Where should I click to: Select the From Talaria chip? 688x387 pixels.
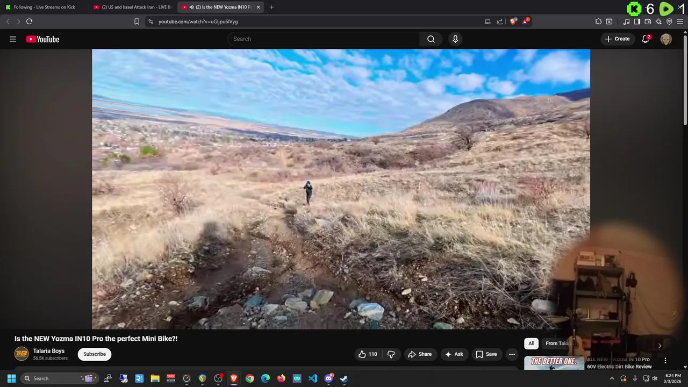click(557, 343)
